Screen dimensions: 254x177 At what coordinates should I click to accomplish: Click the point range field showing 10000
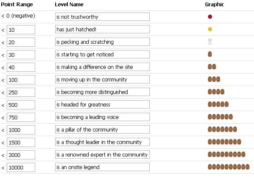click(21, 167)
